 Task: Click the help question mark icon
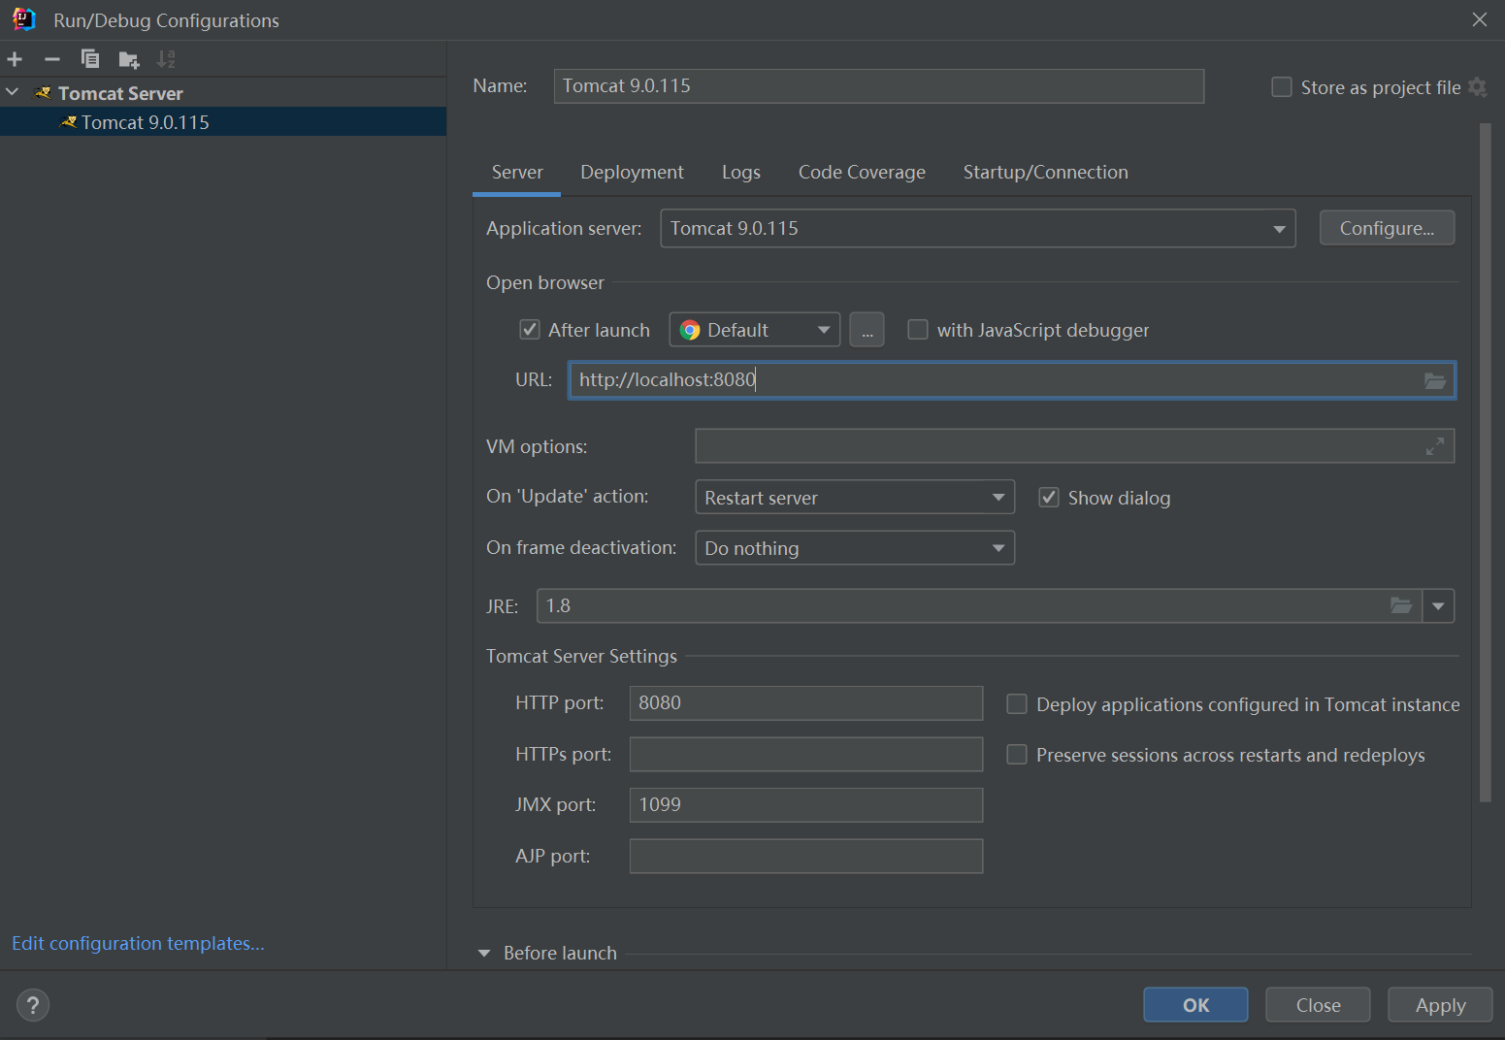pyautogui.click(x=33, y=1005)
